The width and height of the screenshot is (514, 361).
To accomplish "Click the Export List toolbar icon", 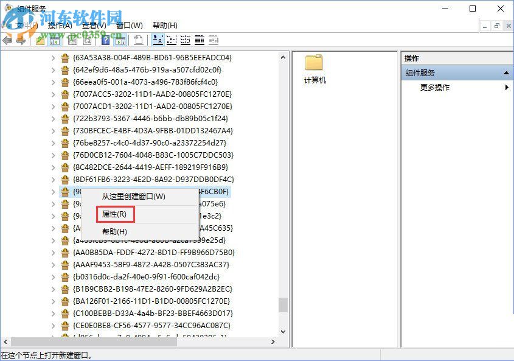I will pyautogui.click(x=137, y=40).
